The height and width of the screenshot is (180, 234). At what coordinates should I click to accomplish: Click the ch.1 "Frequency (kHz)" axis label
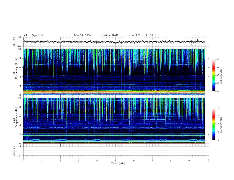pos(17,68)
